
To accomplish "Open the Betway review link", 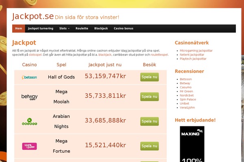I will point(185,83).
